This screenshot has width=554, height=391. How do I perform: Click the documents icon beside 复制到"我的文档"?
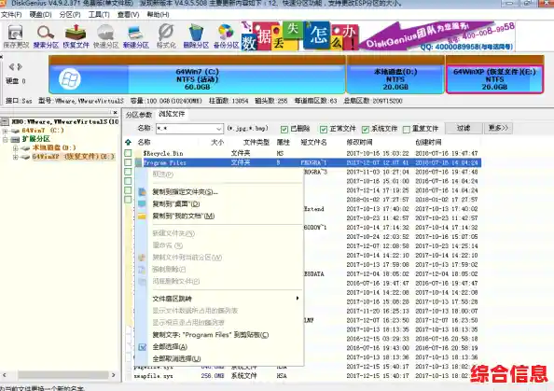[142, 216]
